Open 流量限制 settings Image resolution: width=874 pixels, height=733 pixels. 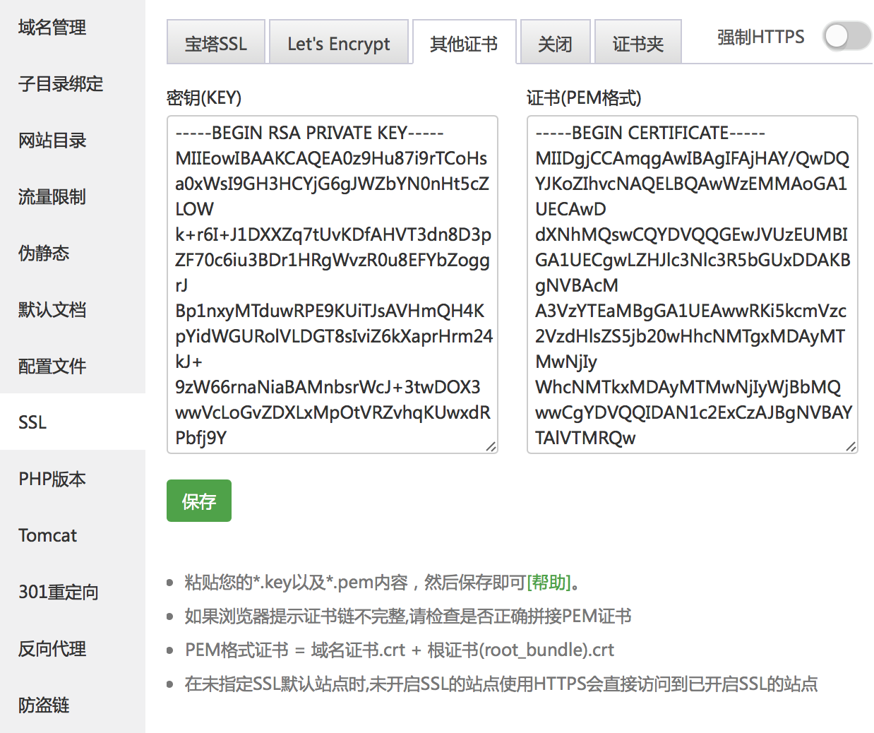tap(73, 196)
